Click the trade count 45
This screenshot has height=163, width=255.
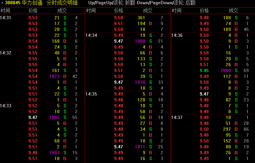click(246, 29)
